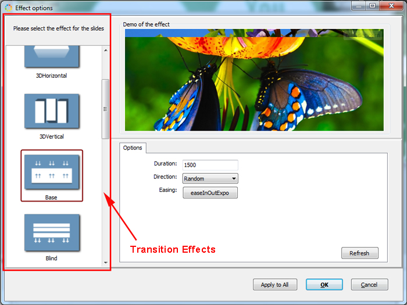Click the effects list scroll-down arrow

coord(105,263)
